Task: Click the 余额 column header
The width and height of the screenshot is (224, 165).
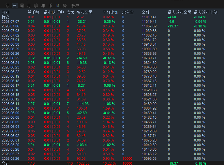Action: pyautogui.click(x=145, y=12)
